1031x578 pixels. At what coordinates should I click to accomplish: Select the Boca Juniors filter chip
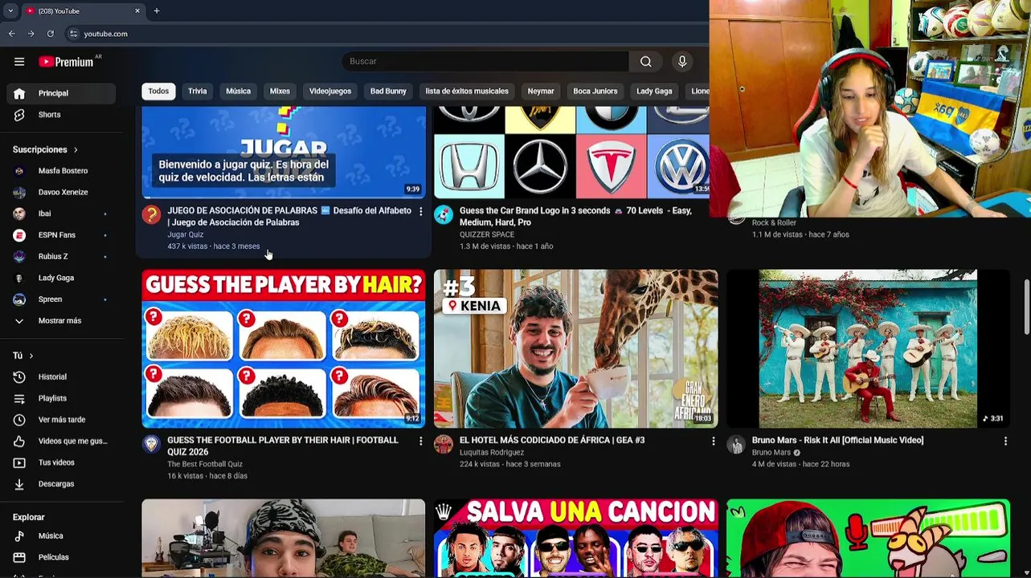click(595, 91)
